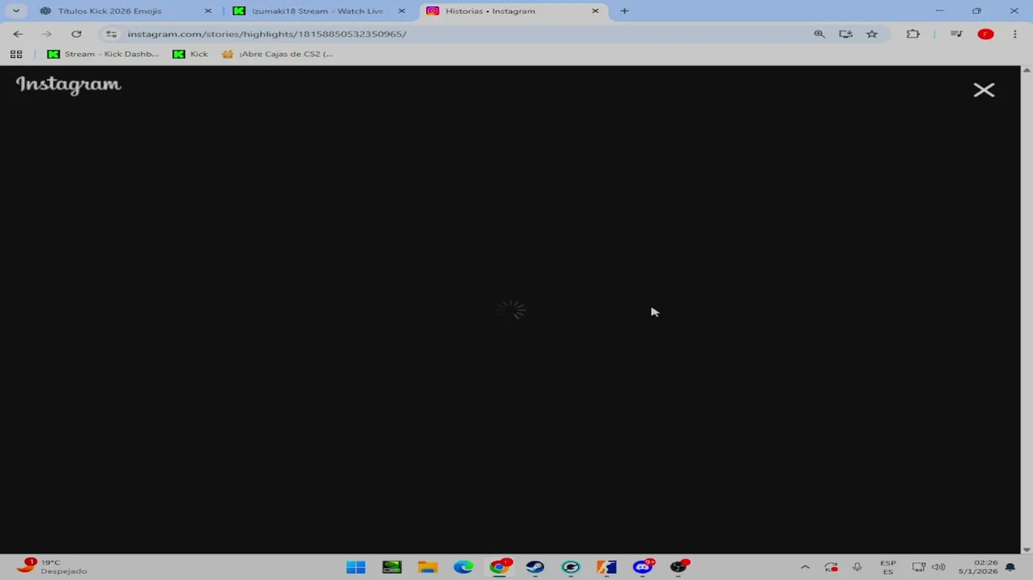Open Discord from taskbar
Screen dimensions: 1033x580
[x=643, y=567]
